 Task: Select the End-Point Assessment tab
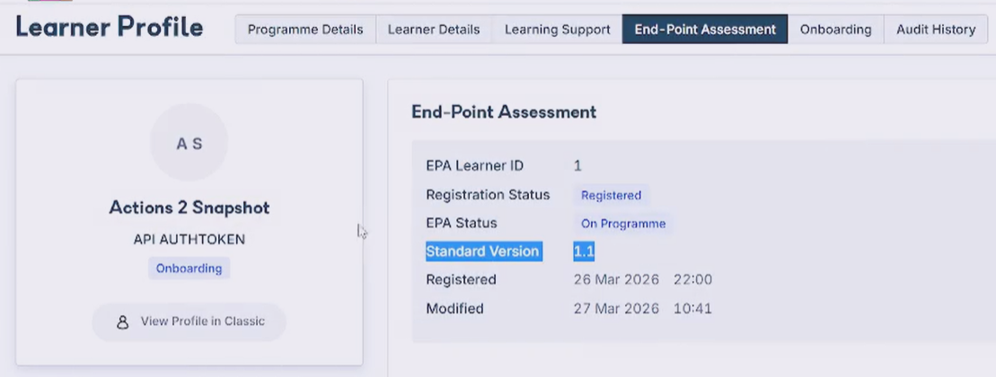[x=705, y=30]
